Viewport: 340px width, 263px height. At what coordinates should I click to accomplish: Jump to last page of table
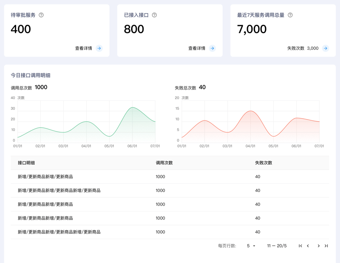pyautogui.click(x=326, y=246)
